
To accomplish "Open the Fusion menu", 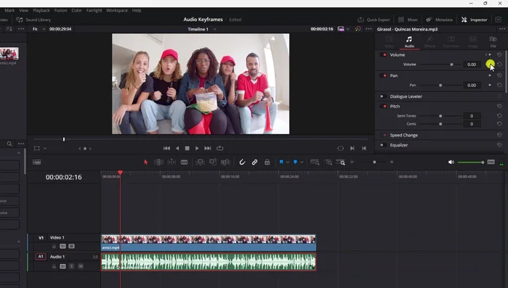I will point(60,10).
